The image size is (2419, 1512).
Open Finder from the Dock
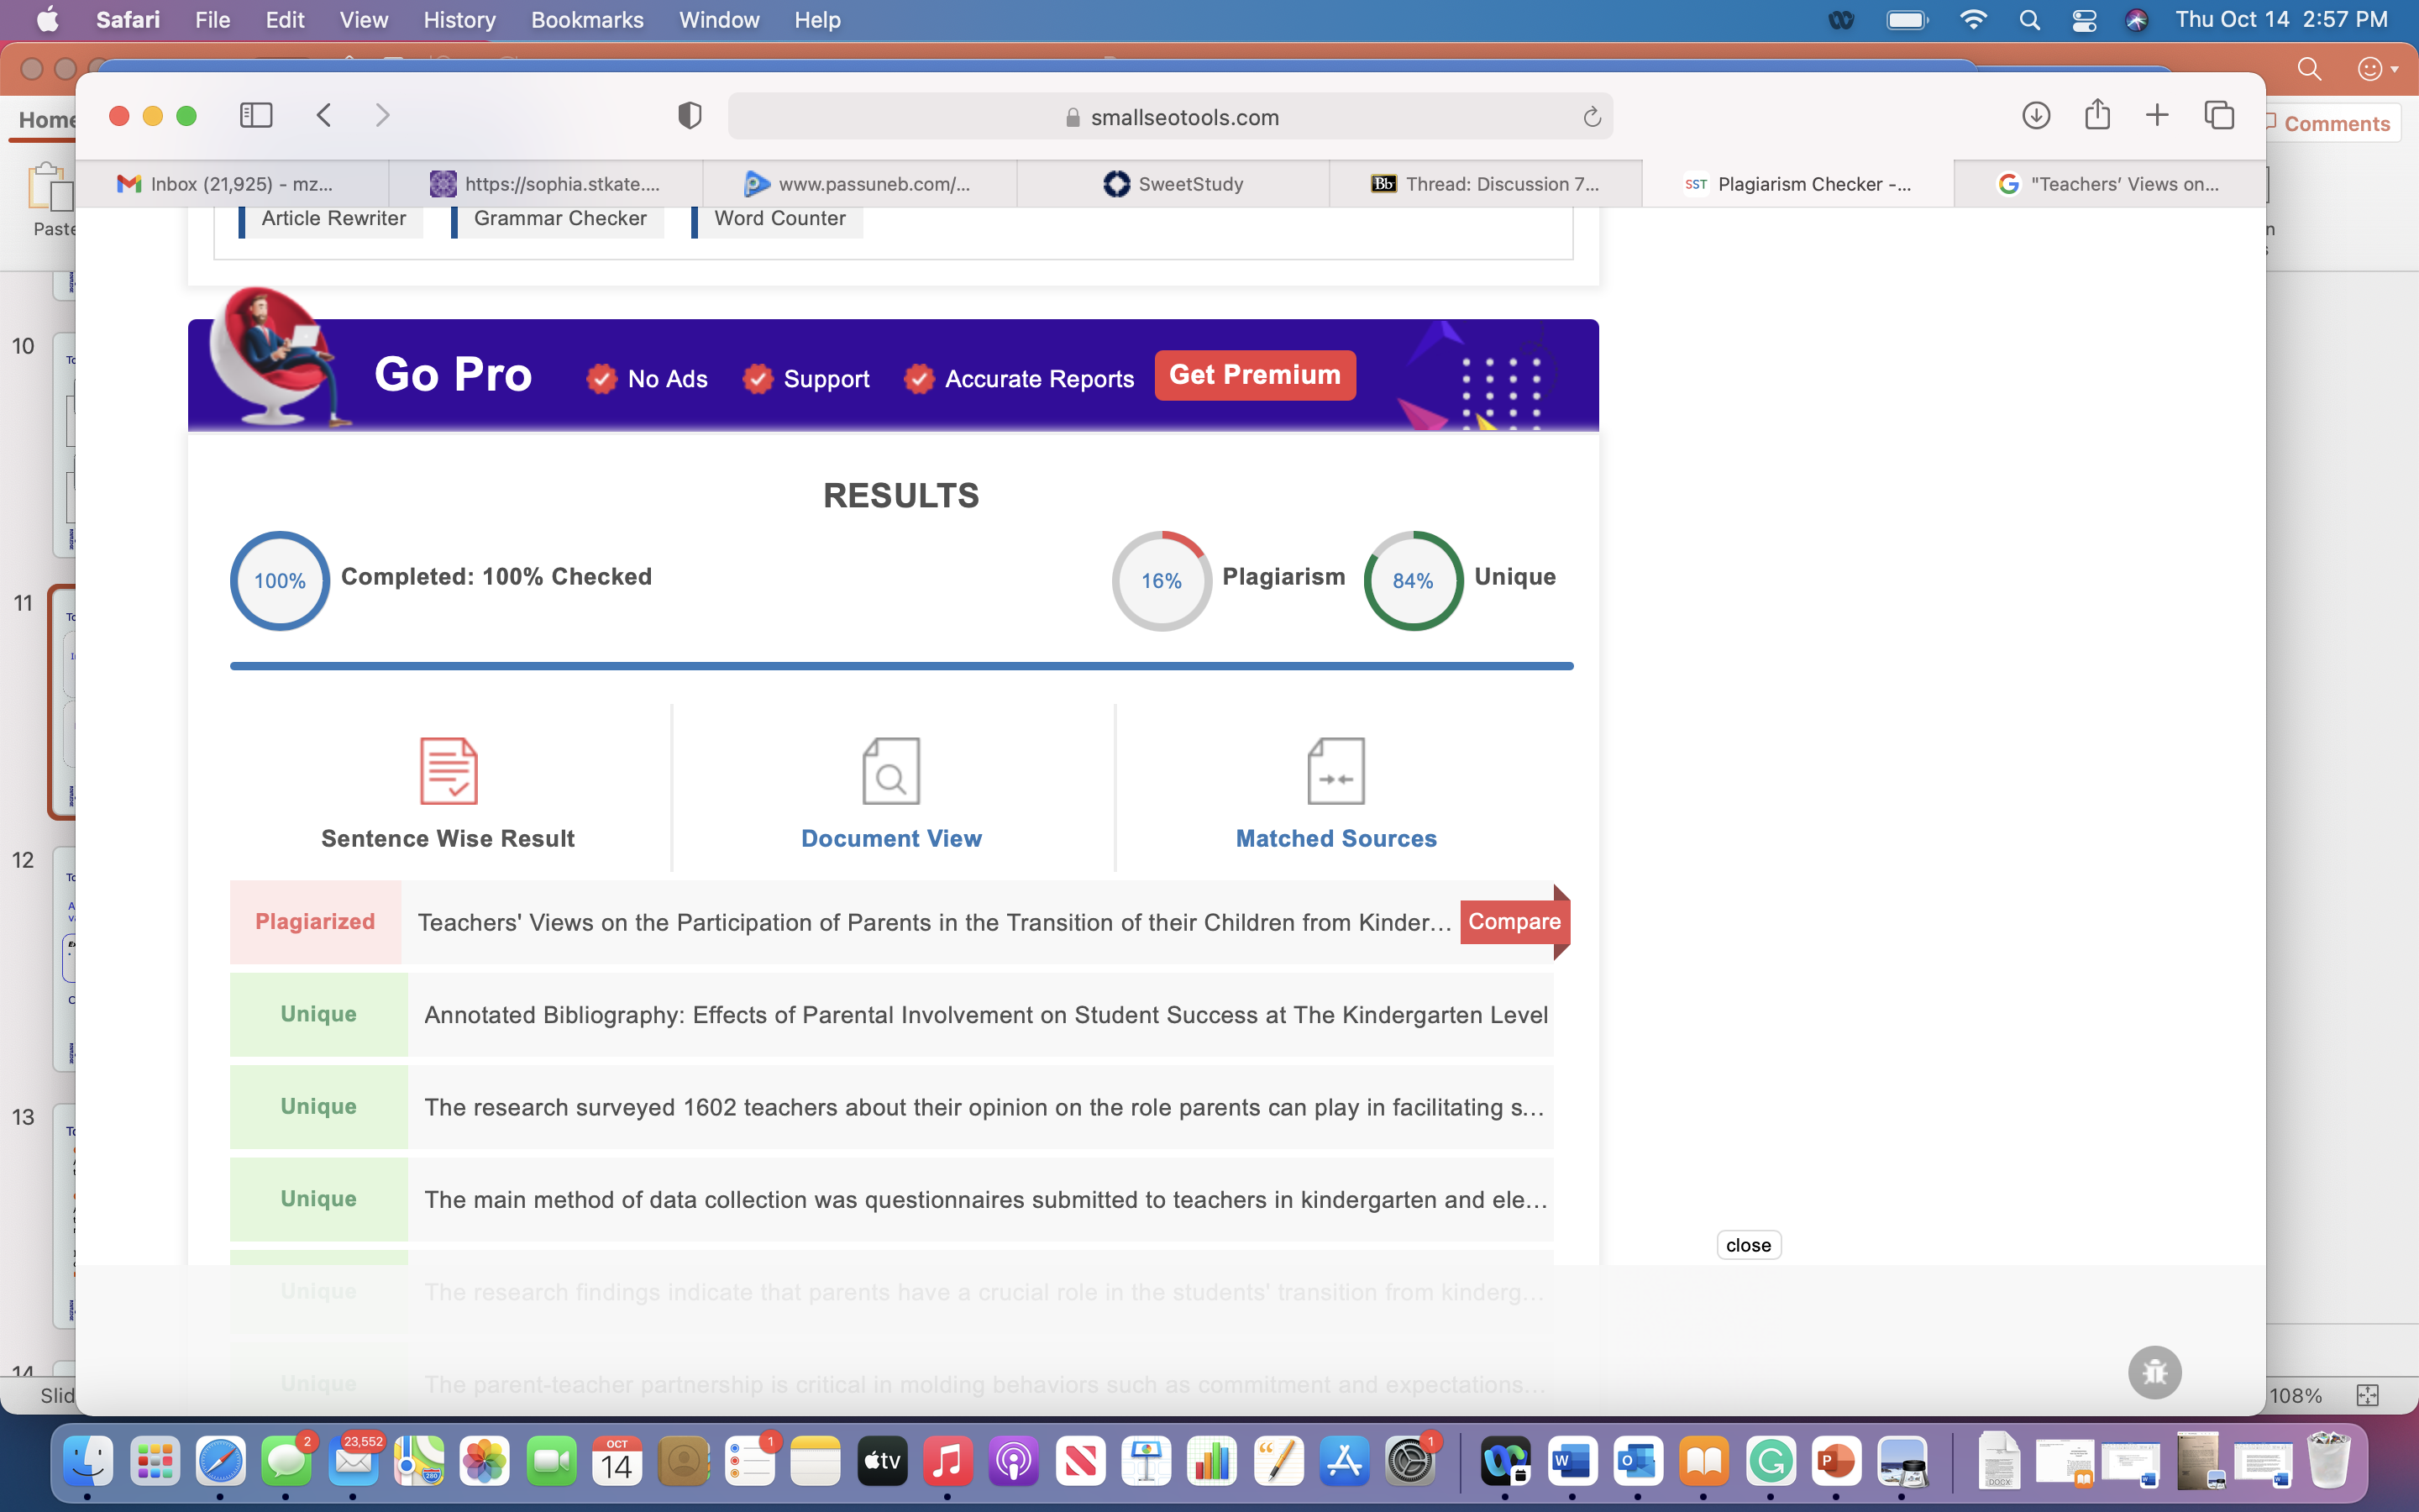pos(88,1462)
